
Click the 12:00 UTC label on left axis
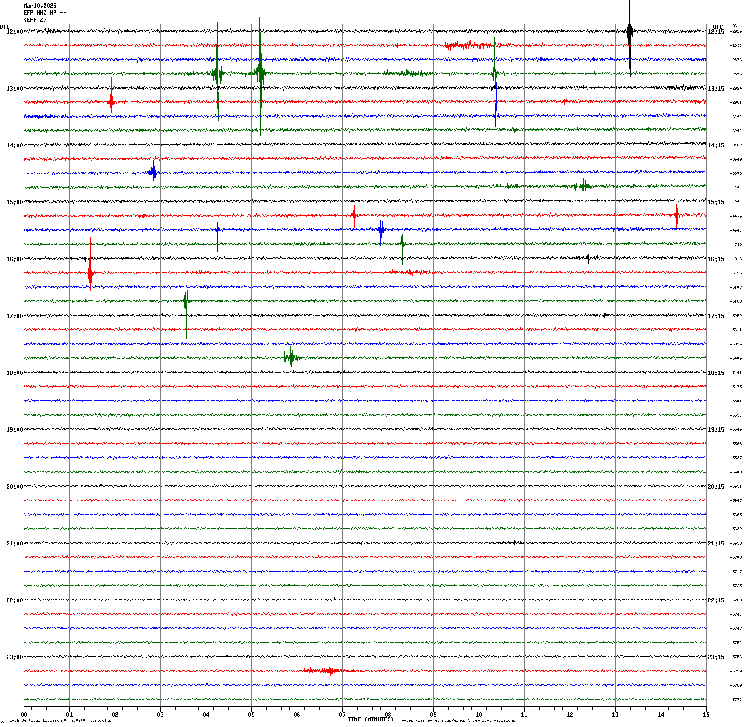point(14,32)
